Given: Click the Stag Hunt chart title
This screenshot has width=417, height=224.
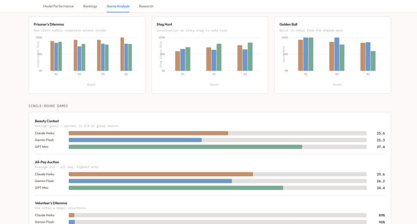Looking at the screenshot, I should point(164,24).
